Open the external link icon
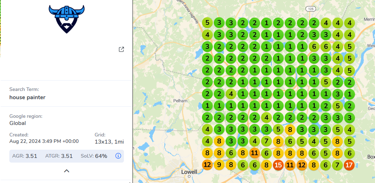The width and height of the screenshot is (375, 183). click(121, 49)
